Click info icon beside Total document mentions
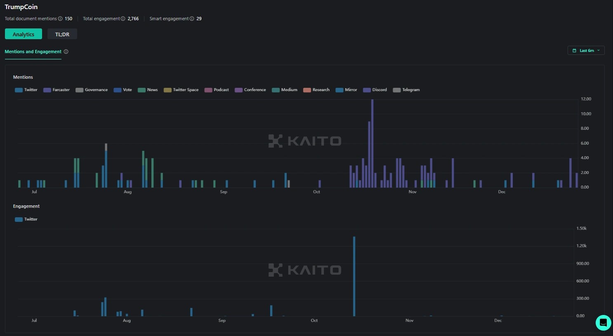 [x=60, y=19]
